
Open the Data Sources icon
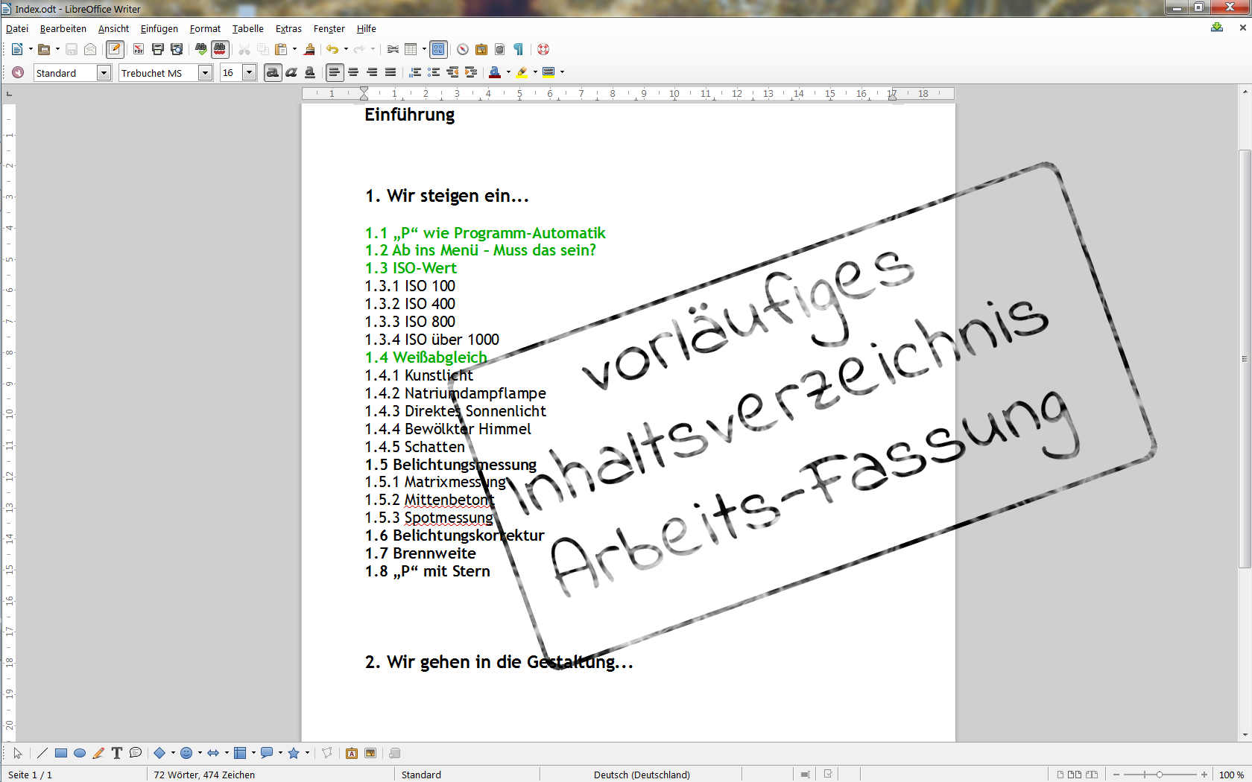[x=500, y=49]
